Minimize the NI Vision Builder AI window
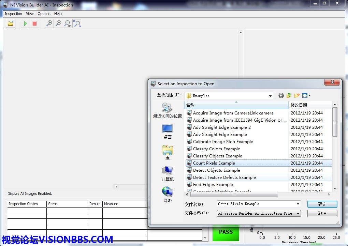This screenshot has height=246, width=348. click(x=315, y=3)
